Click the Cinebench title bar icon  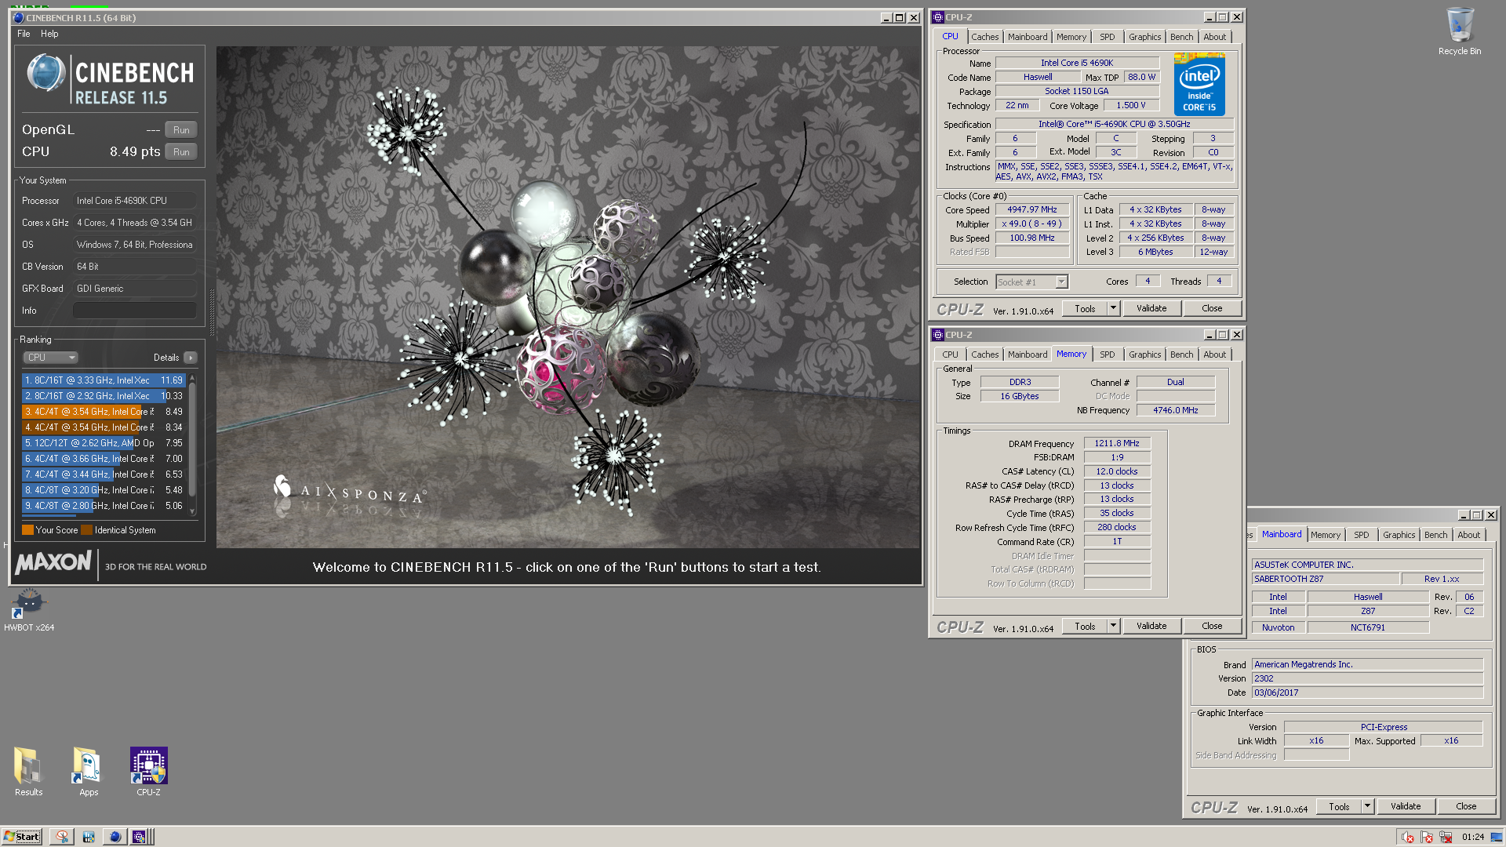18,17
